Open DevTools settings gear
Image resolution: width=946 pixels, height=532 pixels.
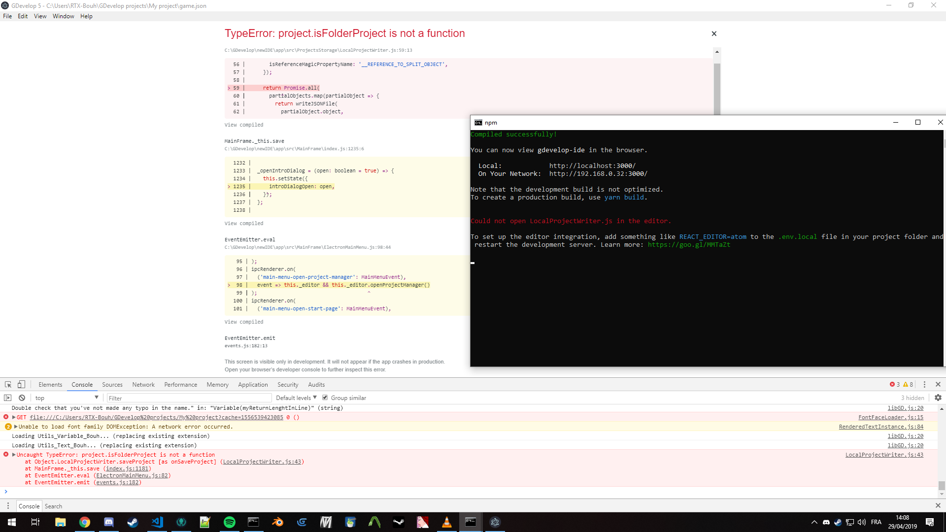[x=938, y=398]
